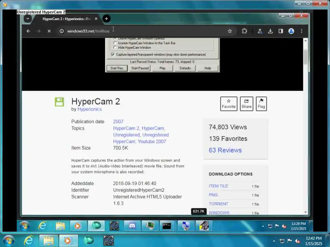The height and width of the screenshot is (247, 330).
Task: Click the Start Rec. button
Action: [117, 68]
